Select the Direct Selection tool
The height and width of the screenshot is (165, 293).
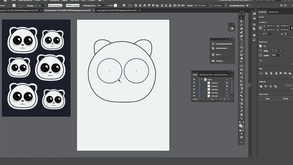coord(241,21)
